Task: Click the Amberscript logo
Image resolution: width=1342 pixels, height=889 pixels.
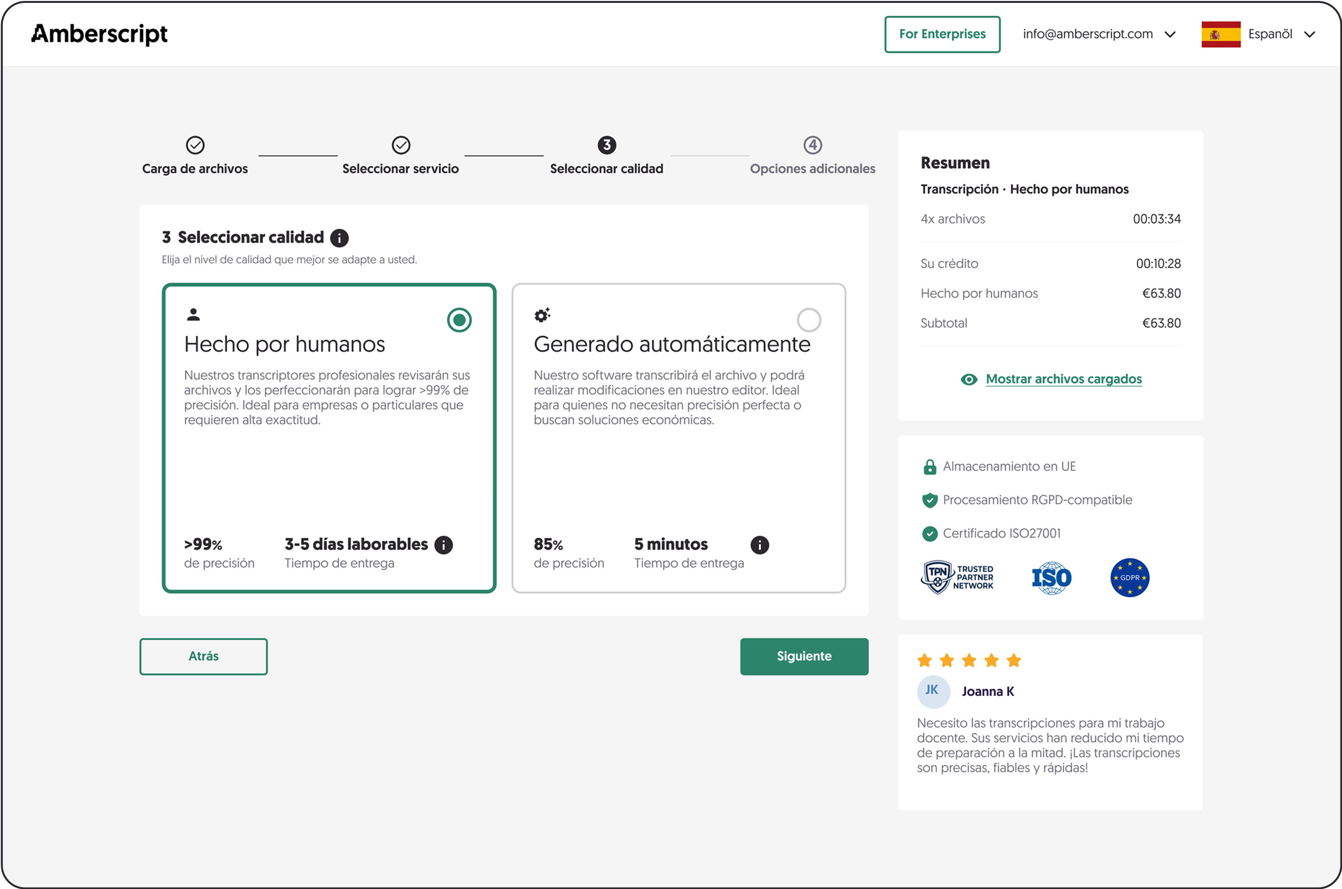Action: coord(99,34)
